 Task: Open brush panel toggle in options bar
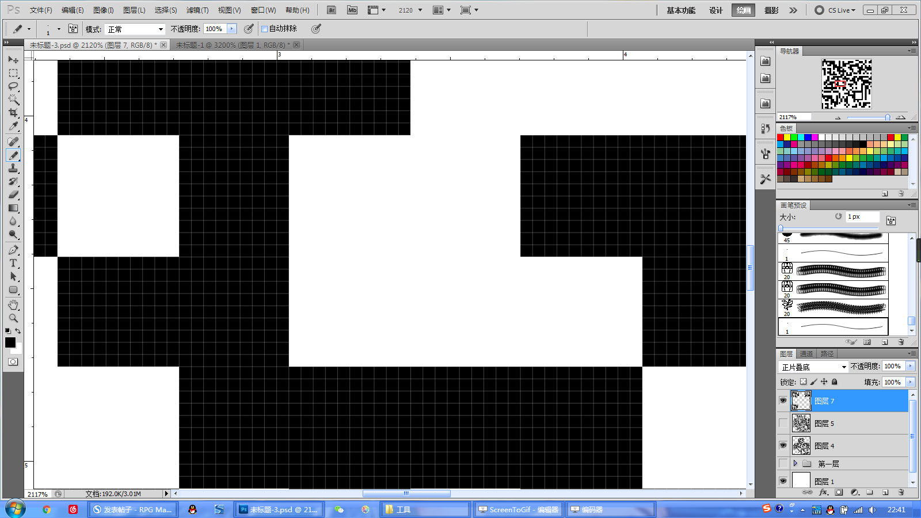point(73,29)
